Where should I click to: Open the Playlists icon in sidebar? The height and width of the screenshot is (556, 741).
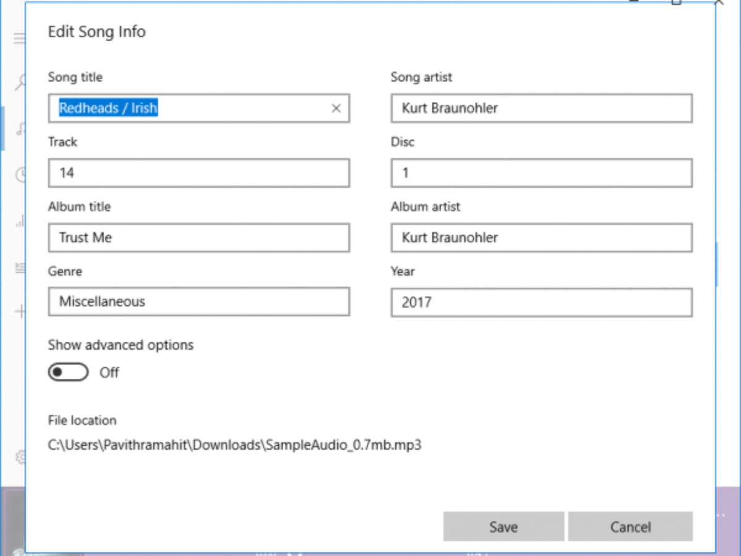point(20,267)
